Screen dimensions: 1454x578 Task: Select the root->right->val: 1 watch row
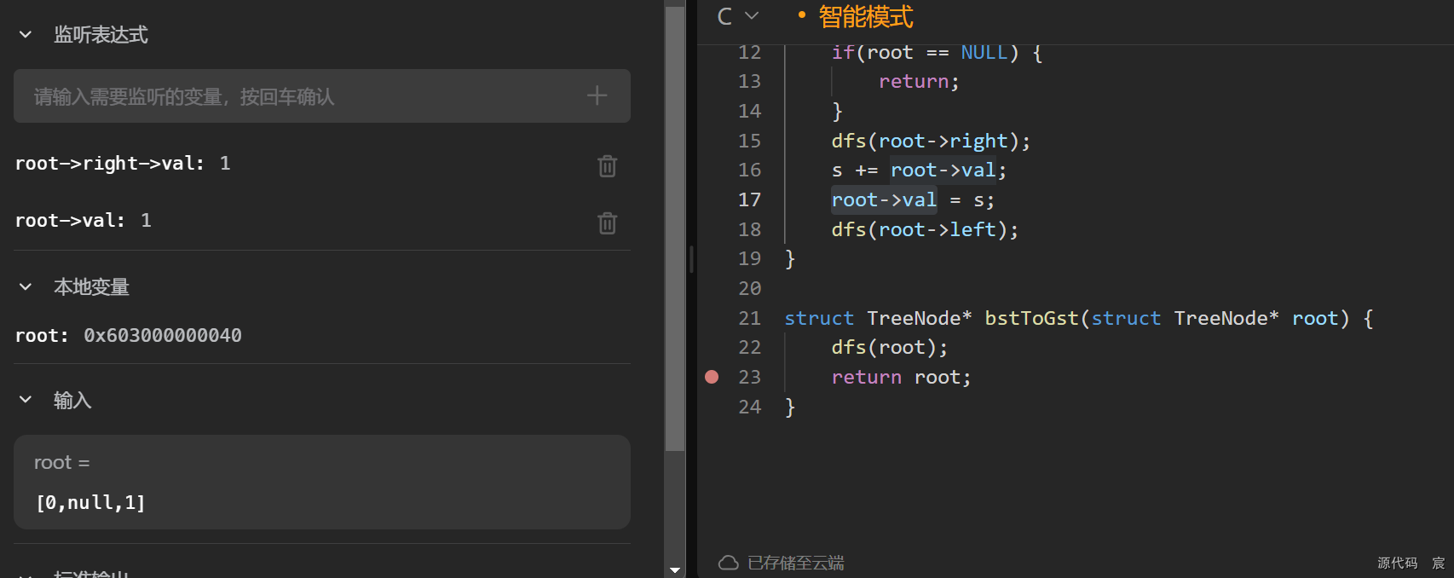pos(322,164)
